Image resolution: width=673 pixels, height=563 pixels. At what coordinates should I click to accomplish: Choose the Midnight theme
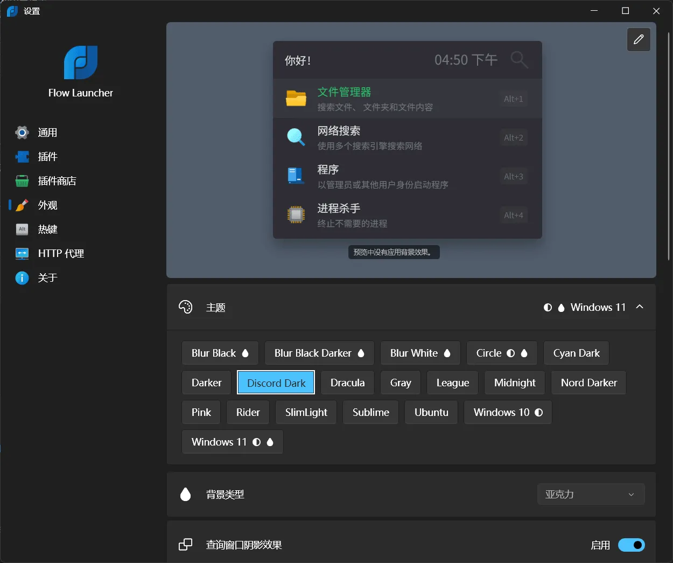[x=515, y=383]
